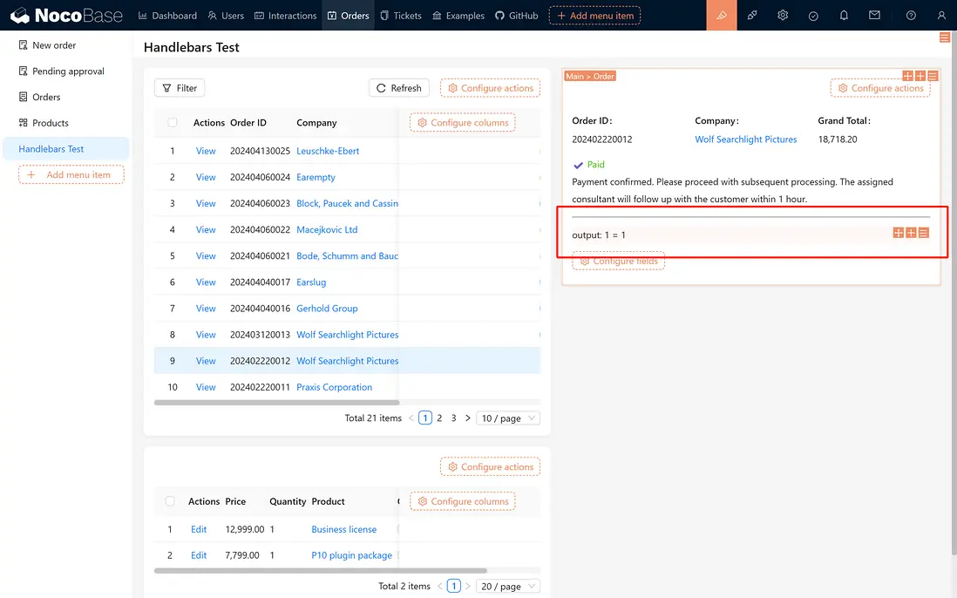Click the plus icon in sidebar Add menu item
Screen dimensions: 957x598
tap(31, 174)
